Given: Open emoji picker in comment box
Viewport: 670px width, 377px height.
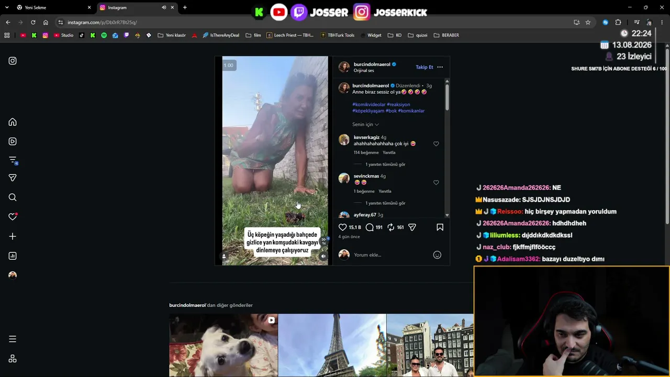Looking at the screenshot, I should [437, 255].
